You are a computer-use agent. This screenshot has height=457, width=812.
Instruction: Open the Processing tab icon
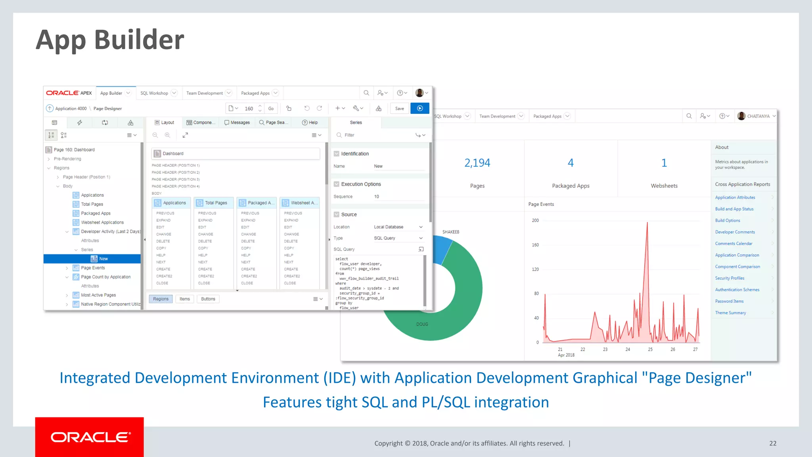point(105,123)
